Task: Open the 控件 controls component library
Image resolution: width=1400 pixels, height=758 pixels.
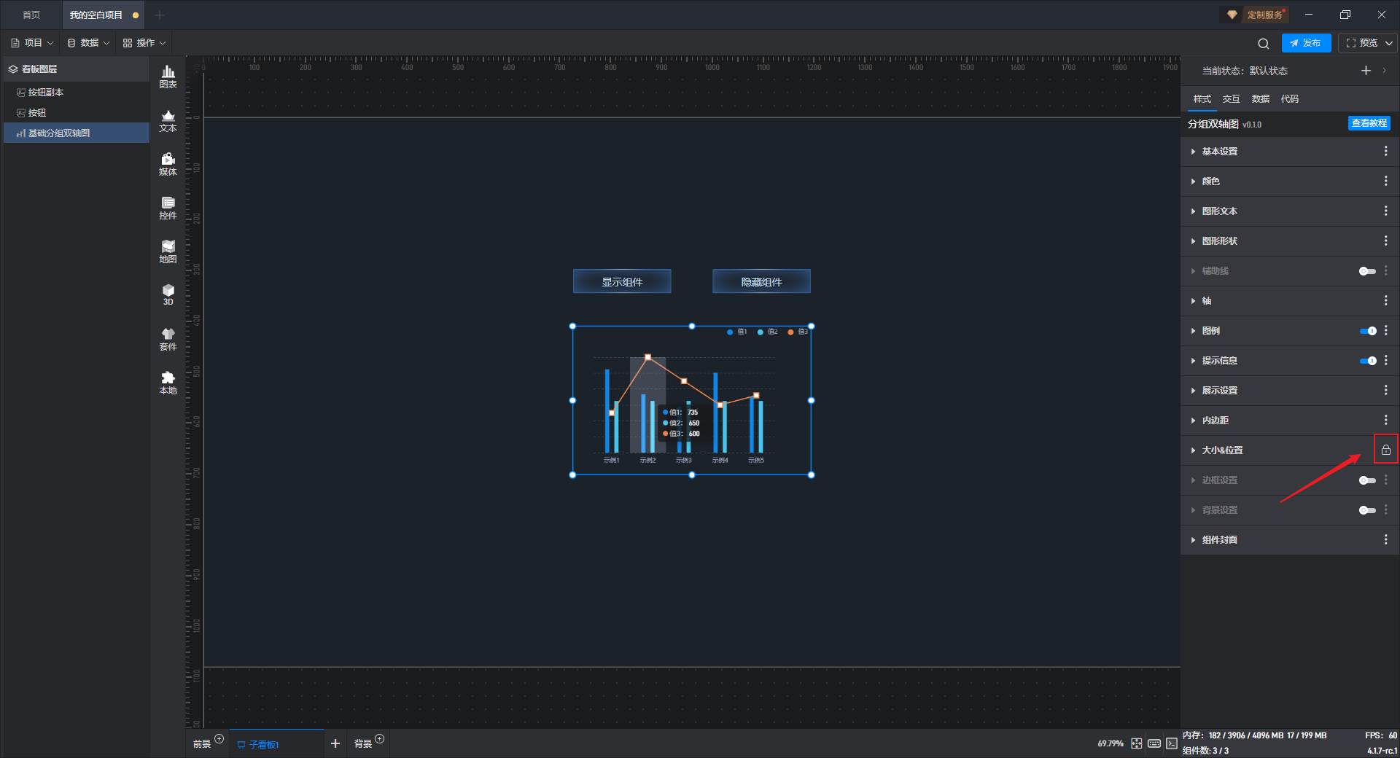Action: tap(168, 208)
